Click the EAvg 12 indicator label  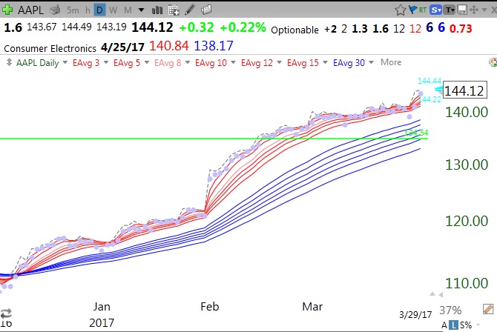(257, 63)
